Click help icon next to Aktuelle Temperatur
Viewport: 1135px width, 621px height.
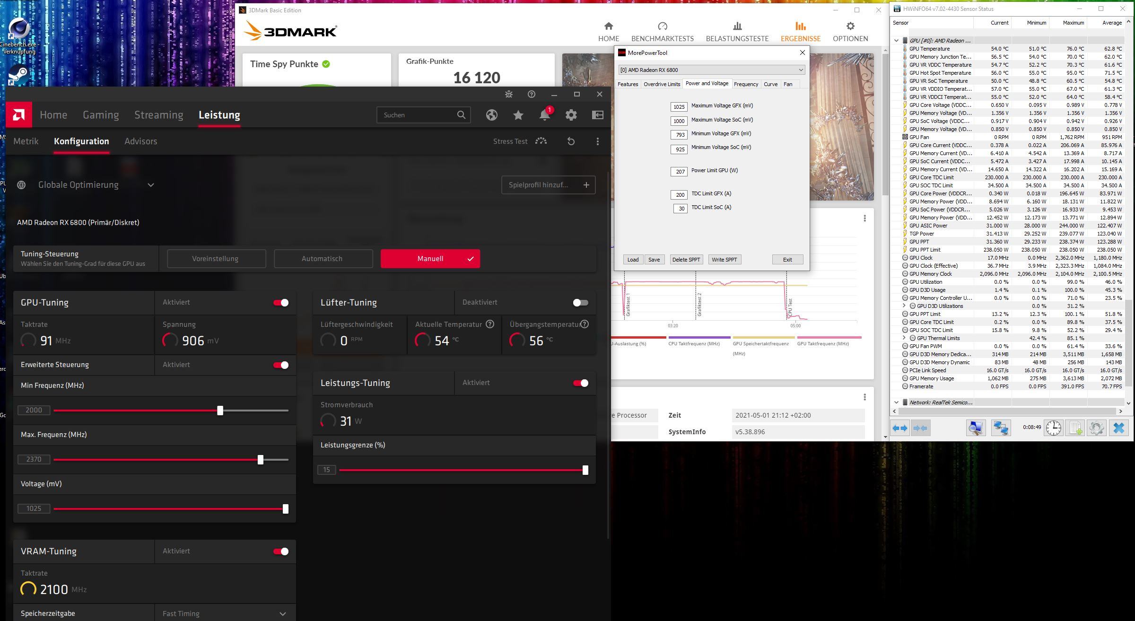490,324
